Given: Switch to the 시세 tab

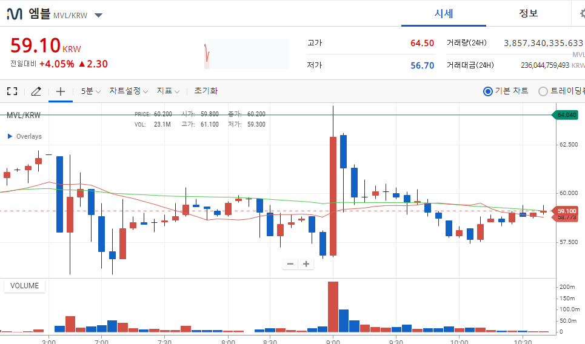Looking at the screenshot, I should tap(444, 14).
